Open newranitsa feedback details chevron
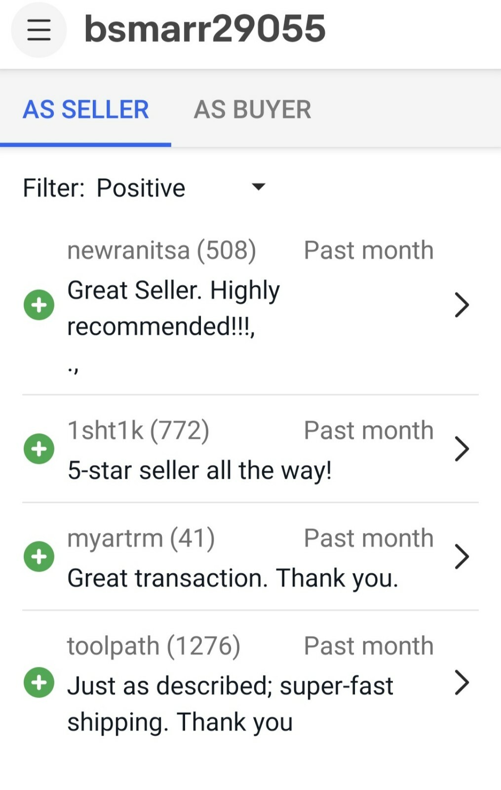 [462, 305]
